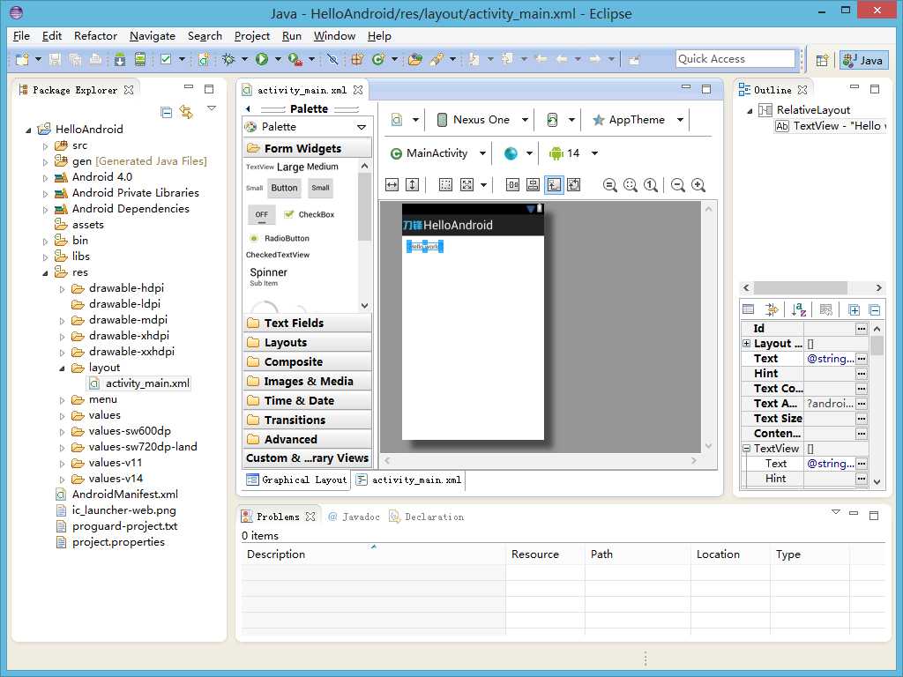Click the orientation rotate screen icon
903x677 pixels.
coord(552,120)
